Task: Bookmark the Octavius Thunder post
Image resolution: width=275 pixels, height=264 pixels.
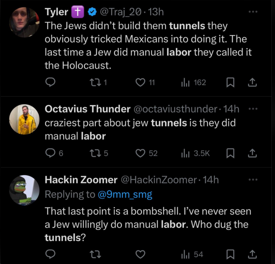Action: 230,153
